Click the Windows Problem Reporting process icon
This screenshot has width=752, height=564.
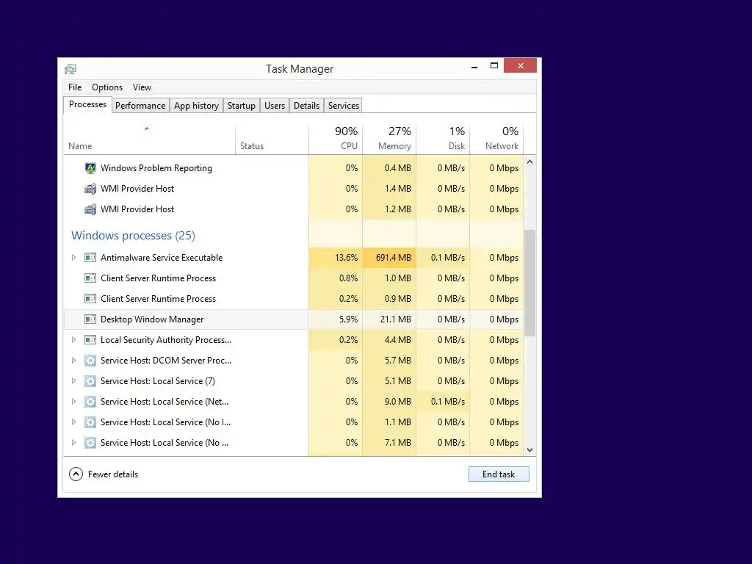coord(90,168)
